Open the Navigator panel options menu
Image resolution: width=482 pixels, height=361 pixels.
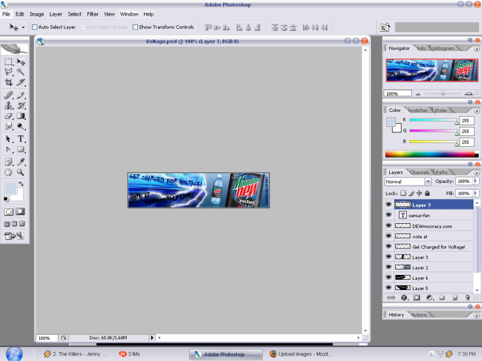coord(477,49)
